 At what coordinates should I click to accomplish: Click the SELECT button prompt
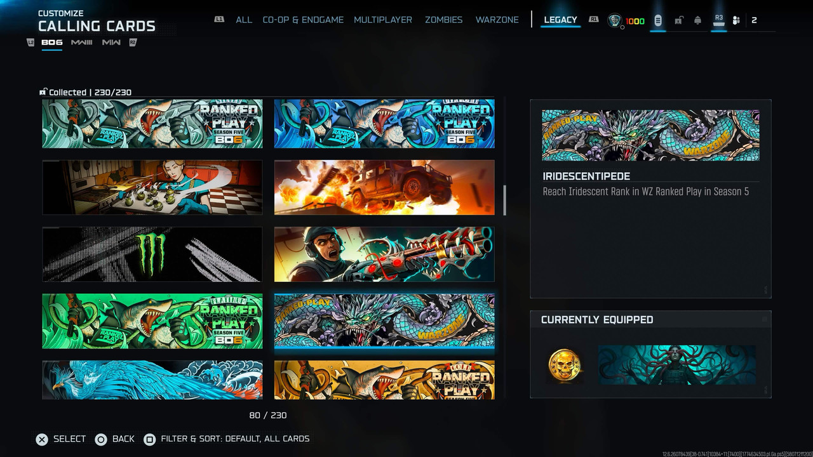[61, 439]
